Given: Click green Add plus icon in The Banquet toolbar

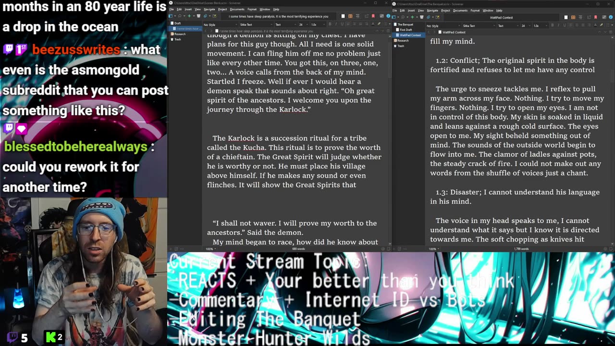Looking at the screenshot, I should [x=412, y=17].
